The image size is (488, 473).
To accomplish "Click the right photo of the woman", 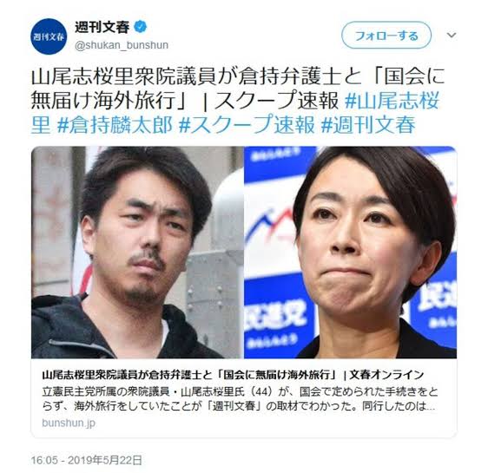I will [351, 253].
